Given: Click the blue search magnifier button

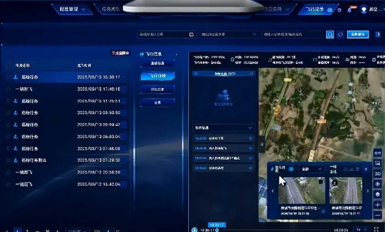Looking at the screenshot, I should 330,35.
